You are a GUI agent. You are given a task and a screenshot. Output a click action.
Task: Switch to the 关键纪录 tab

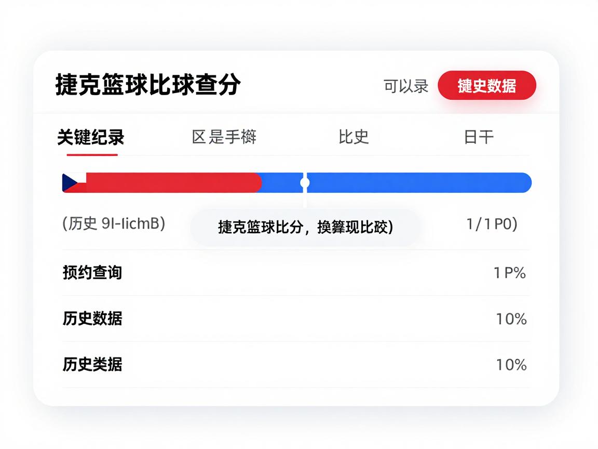tap(91, 138)
